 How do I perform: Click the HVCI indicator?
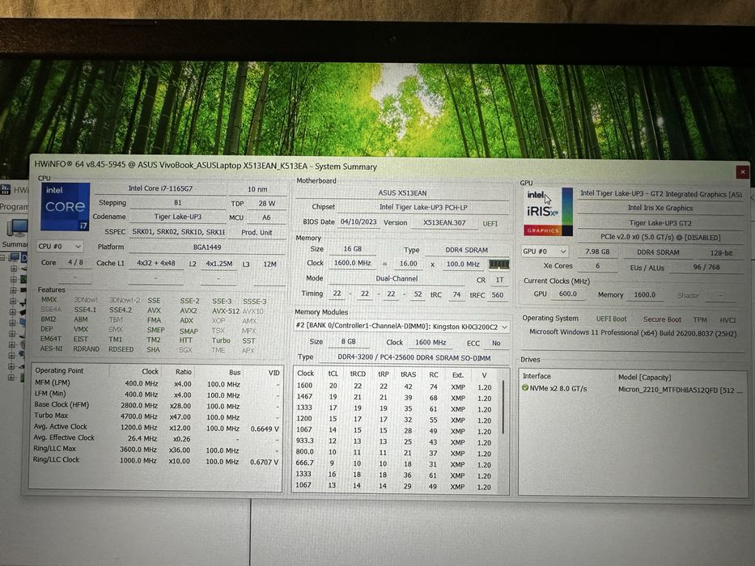pos(727,320)
